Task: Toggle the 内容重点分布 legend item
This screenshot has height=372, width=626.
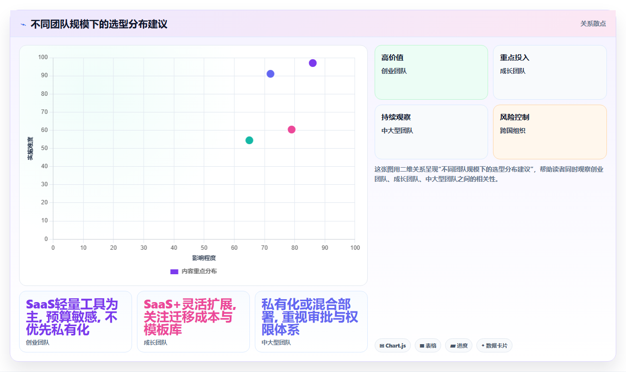Action: pyautogui.click(x=193, y=271)
